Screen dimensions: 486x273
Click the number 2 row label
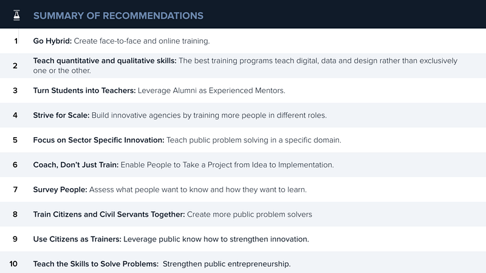coord(15,66)
